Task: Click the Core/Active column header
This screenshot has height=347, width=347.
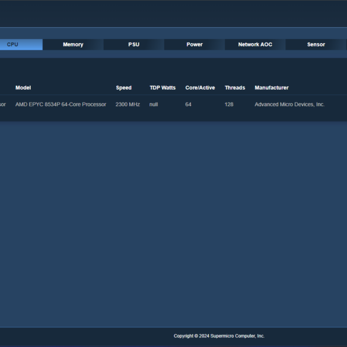Action: 200,88
